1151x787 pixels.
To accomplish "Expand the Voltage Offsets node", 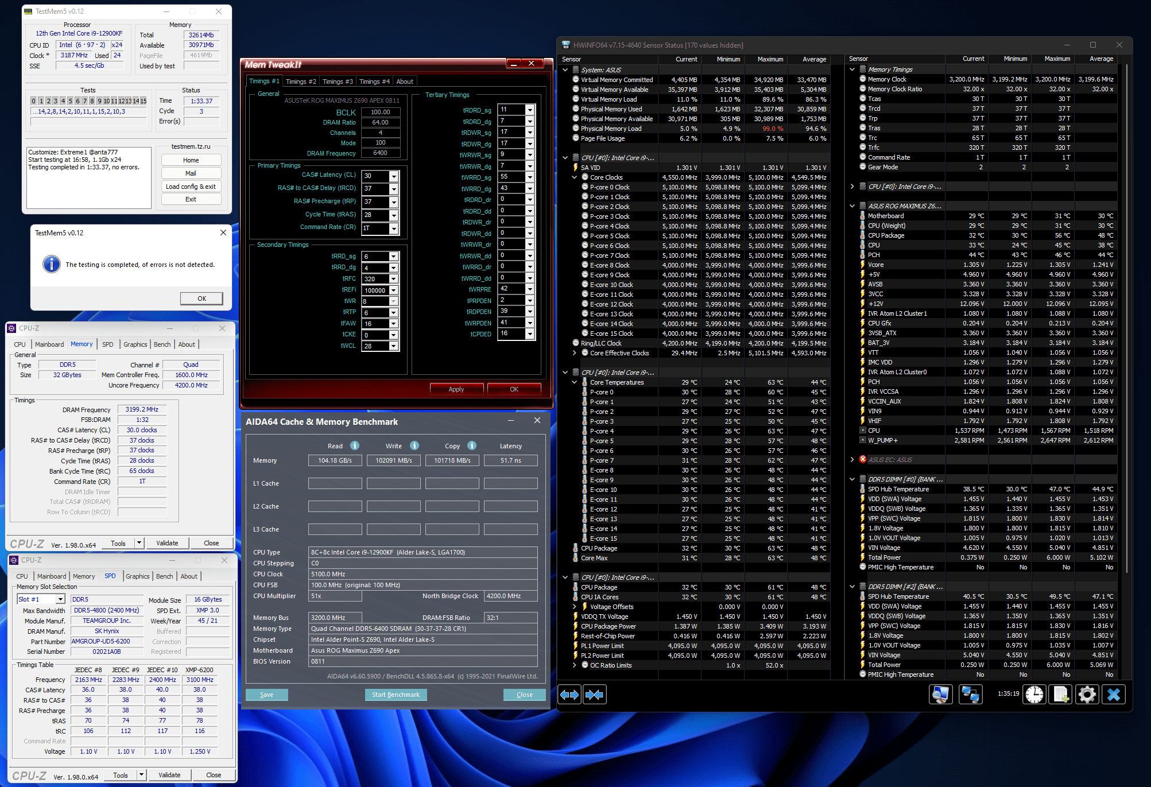I will click(575, 607).
